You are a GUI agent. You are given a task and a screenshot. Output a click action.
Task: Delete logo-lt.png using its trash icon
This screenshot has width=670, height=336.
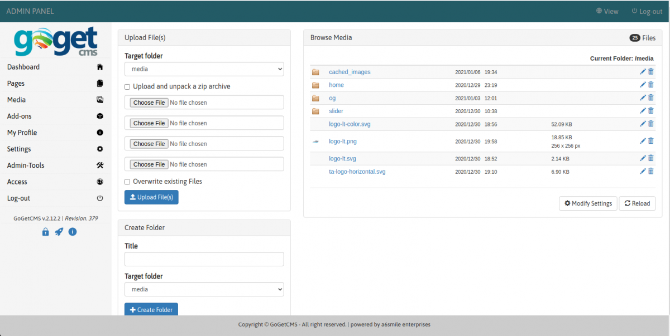tap(651, 141)
